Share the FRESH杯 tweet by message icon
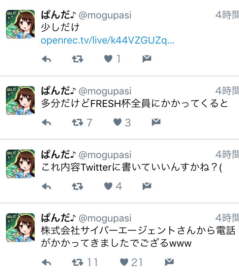The image size is (239, 278). tap(156, 122)
